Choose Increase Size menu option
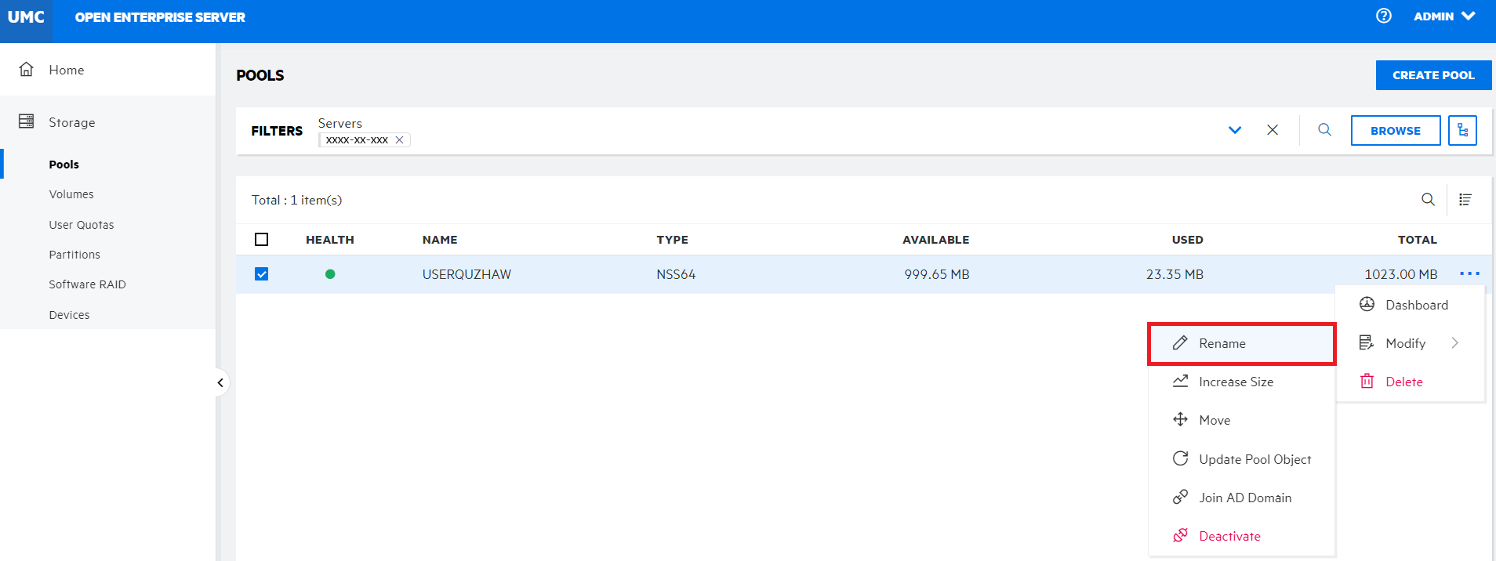The height and width of the screenshot is (561, 1496). 1236,382
